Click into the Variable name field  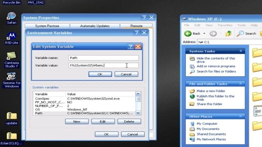coord(104,58)
